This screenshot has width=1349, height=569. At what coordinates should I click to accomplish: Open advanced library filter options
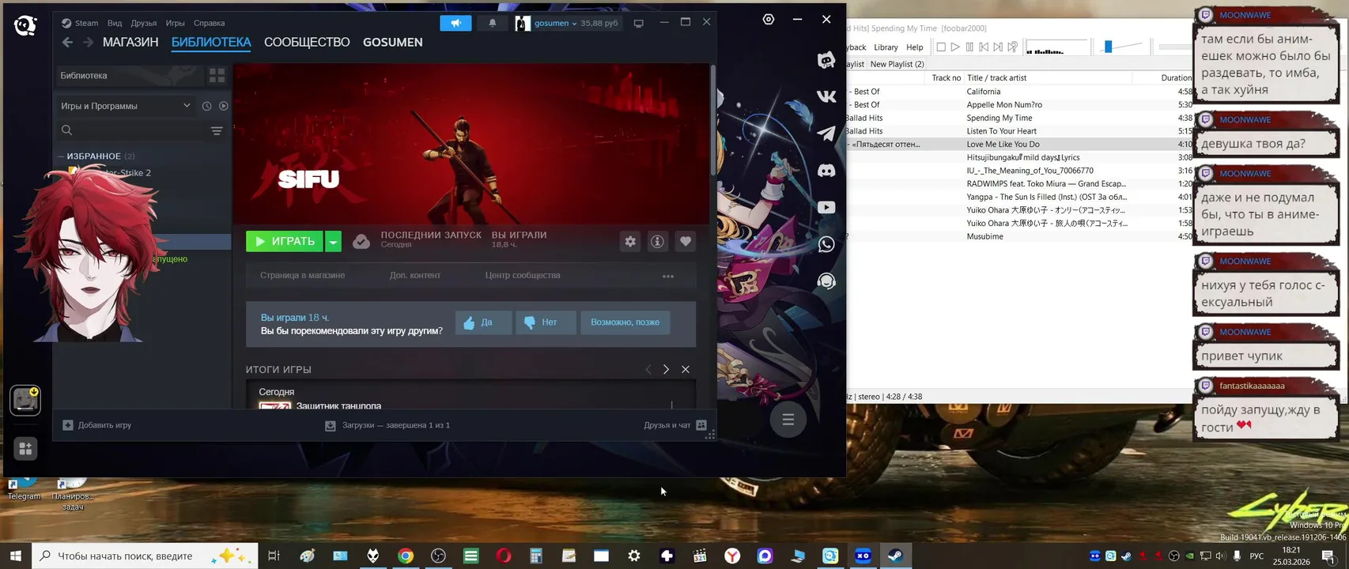coord(217,130)
